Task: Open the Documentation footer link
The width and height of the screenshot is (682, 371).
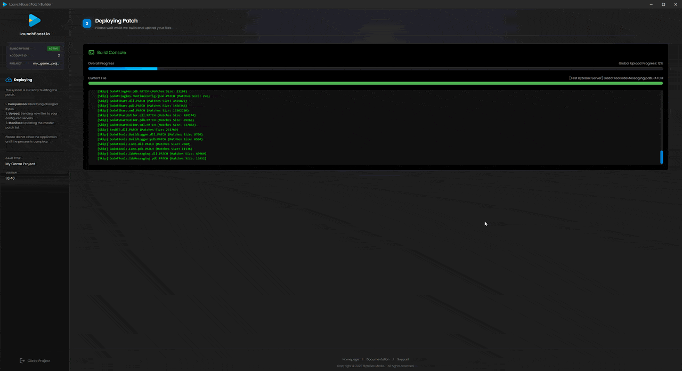Action: tap(378, 359)
